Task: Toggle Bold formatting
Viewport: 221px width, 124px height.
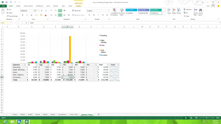Action: [22, 15]
